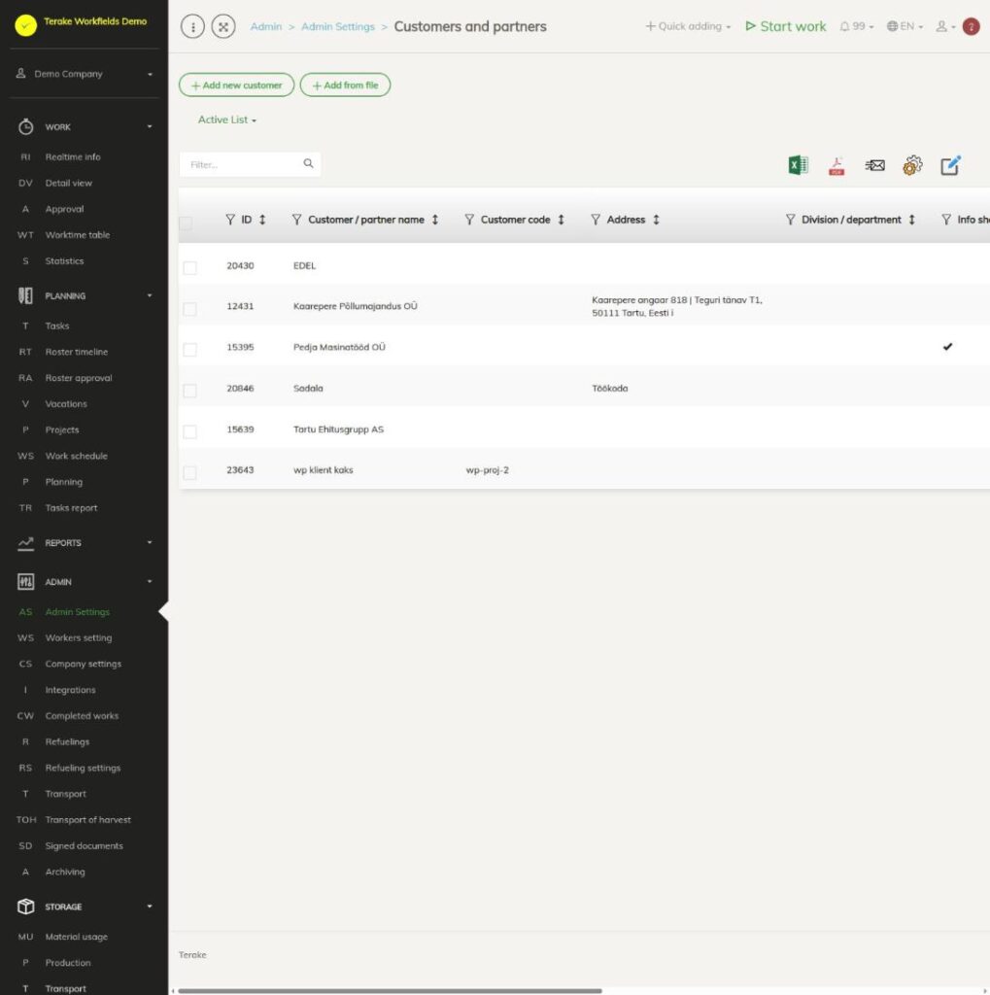The width and height of the screenshot is (990, 995).
Task: Select checkbox for wp klient kaks
Action: (x=189, y=473)
